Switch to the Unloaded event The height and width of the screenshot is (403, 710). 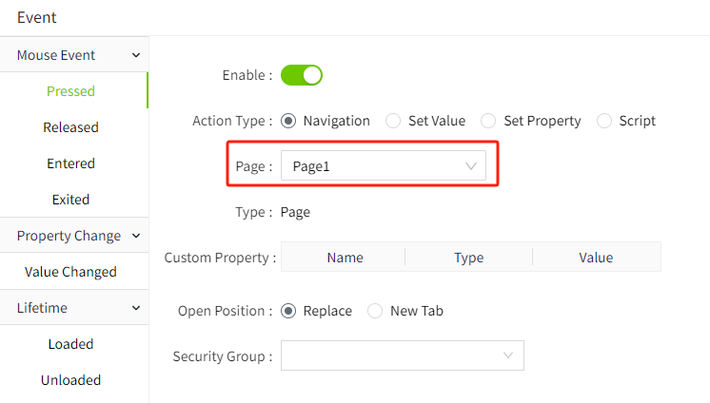(70, 380)
